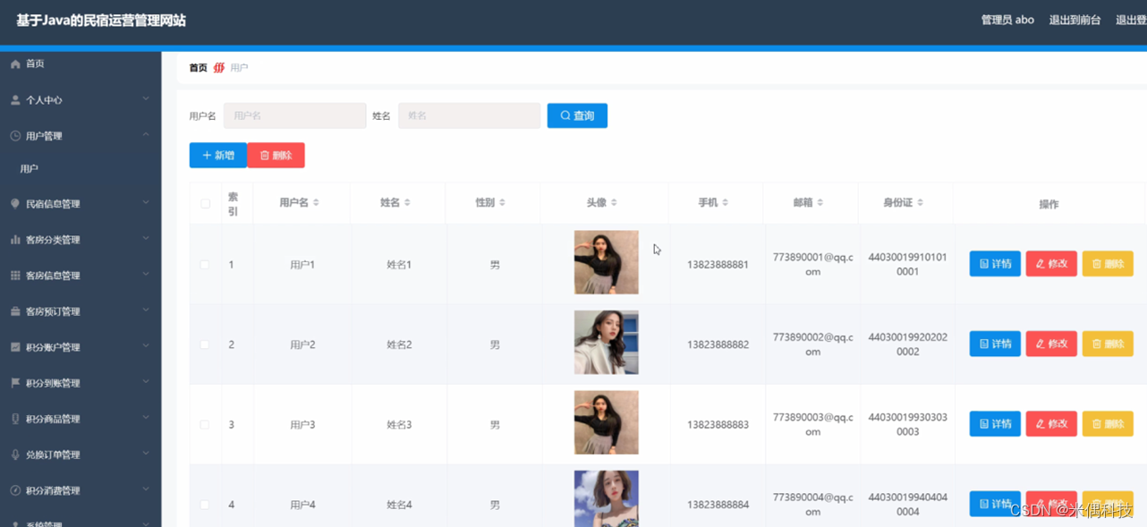The image size is (1147, 527).
Task: Sort by 邮箱 column arrows
Action: (820, 203)
